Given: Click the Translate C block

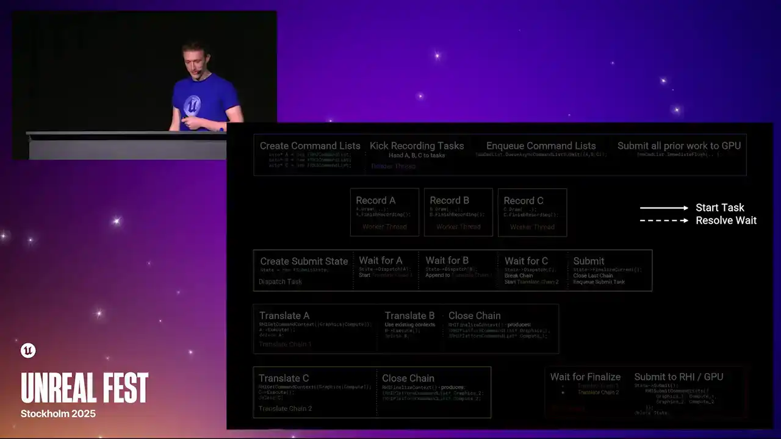Looking at the screenshot, I should [314, 393].
